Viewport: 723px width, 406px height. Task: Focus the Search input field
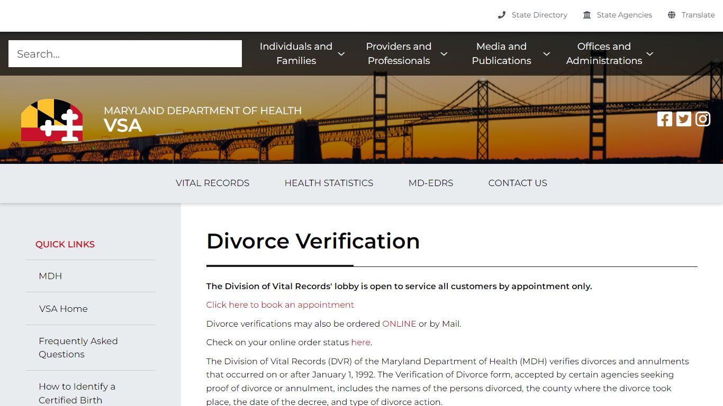click(125, 54)
